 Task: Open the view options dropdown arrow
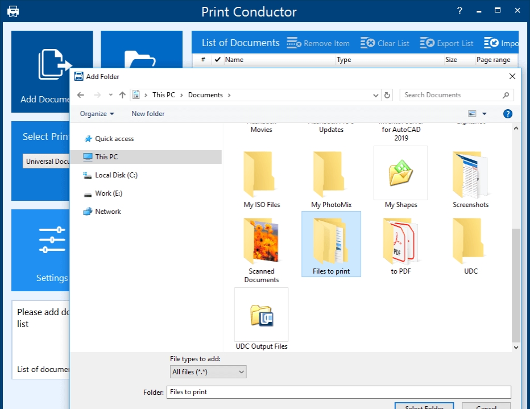click(485, 114)
